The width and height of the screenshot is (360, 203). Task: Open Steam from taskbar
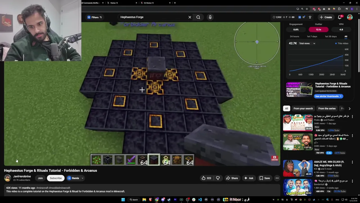pyautogui.click(x=169, y=200)
